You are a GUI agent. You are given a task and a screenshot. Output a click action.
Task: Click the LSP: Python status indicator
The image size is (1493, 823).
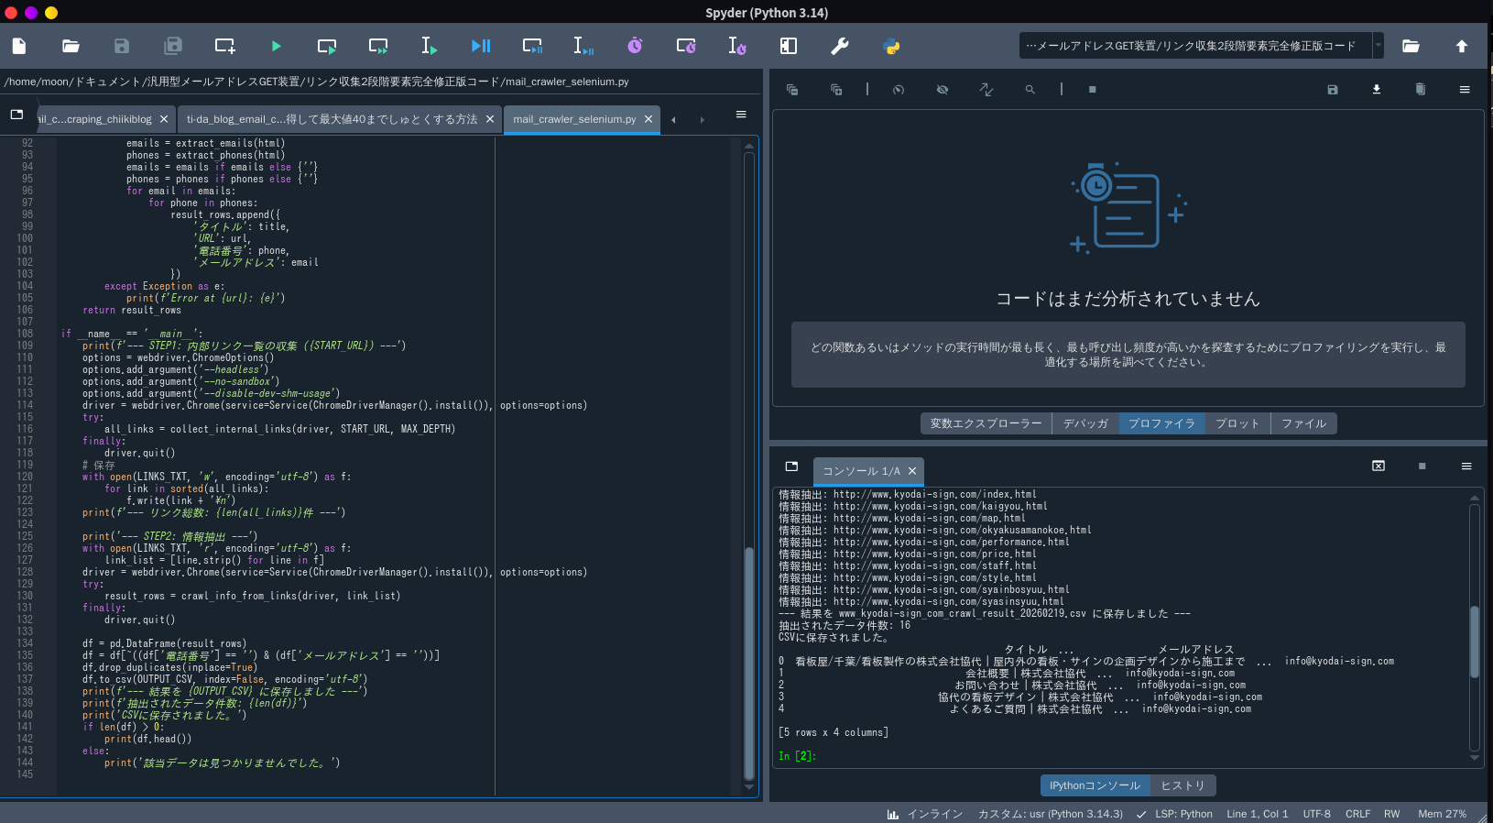[x=1174, y=814]
